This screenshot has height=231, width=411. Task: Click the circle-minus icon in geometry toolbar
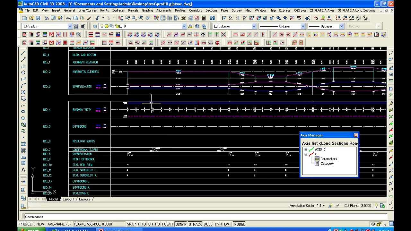pos(288,34)
